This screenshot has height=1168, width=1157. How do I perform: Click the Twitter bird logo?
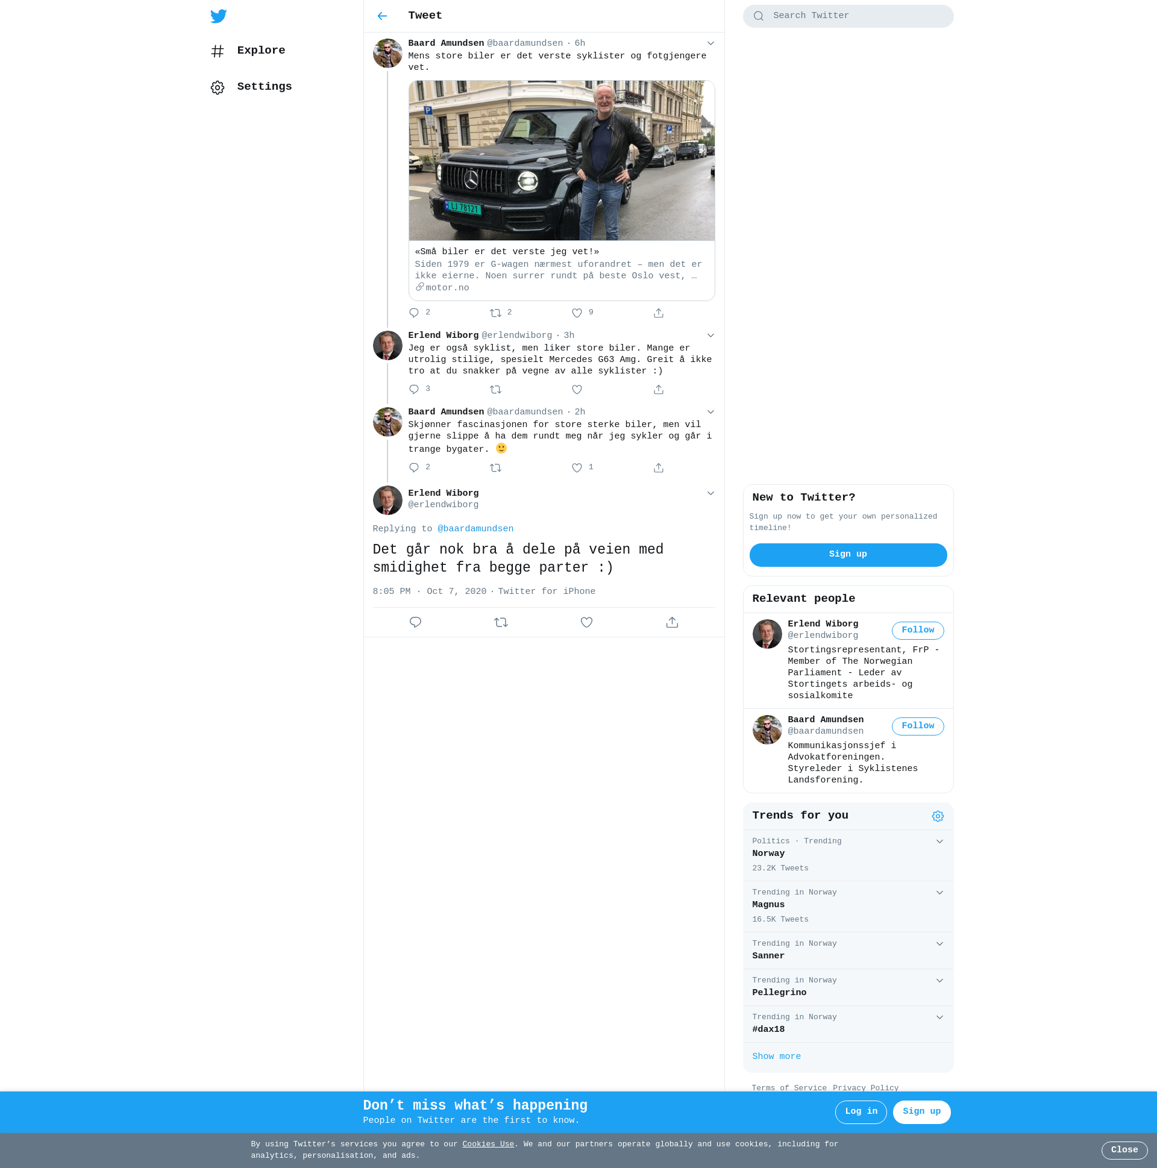218,16
